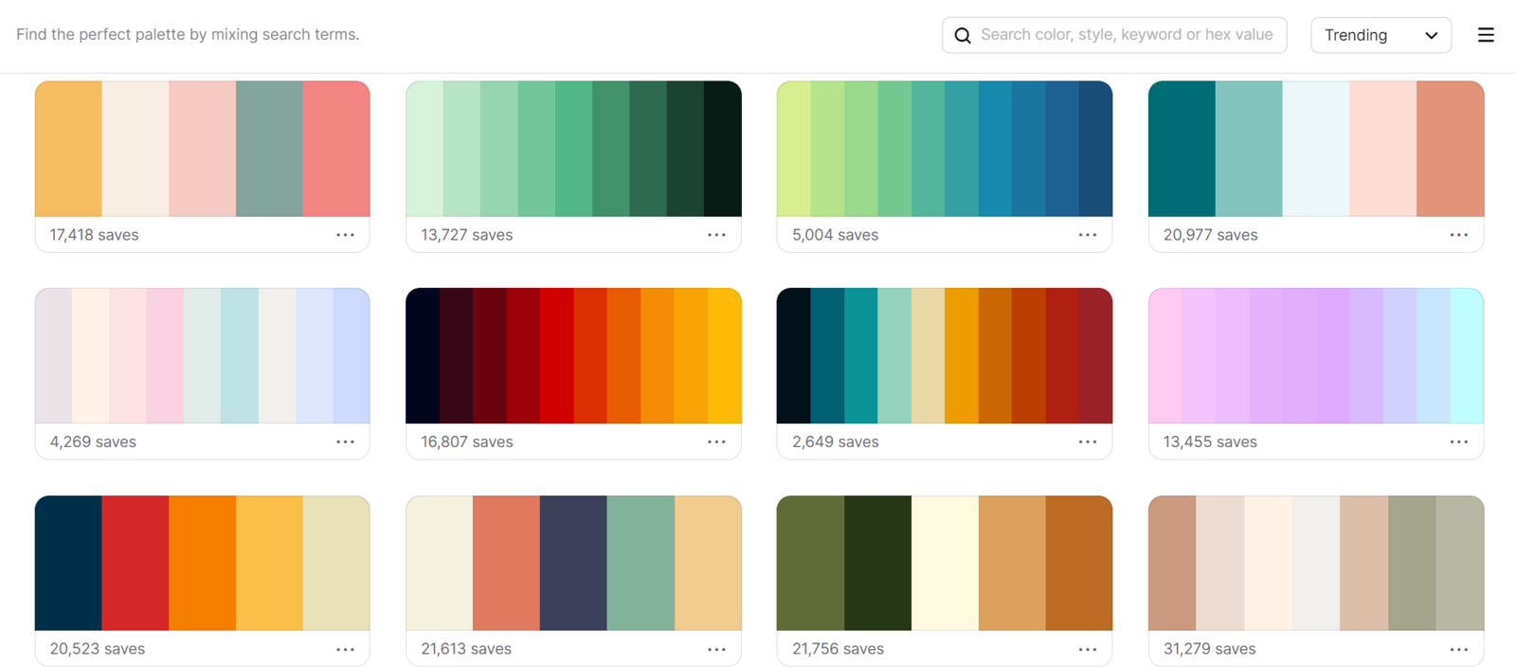Select the coral pink swatch in first palette
This screenshot has height=667, width=1516.
[x=336, y=149]
